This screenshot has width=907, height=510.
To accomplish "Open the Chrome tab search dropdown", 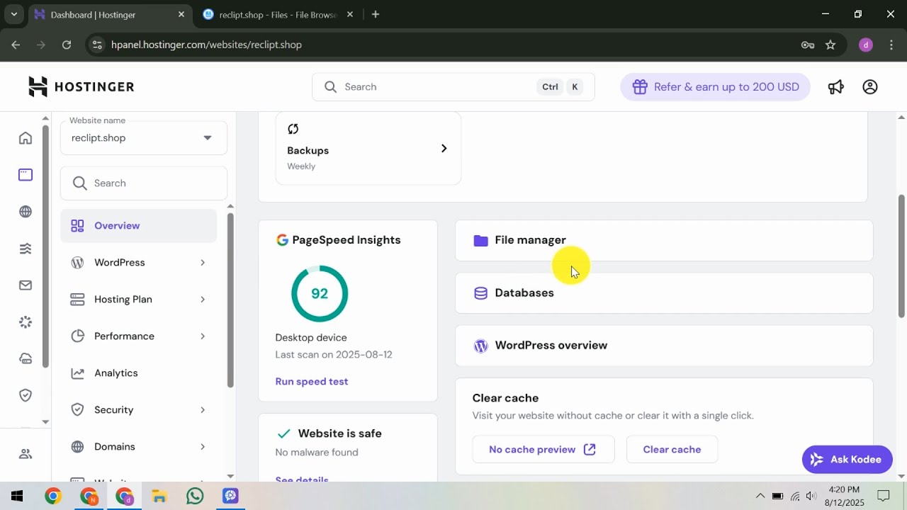I will [13, 14].
